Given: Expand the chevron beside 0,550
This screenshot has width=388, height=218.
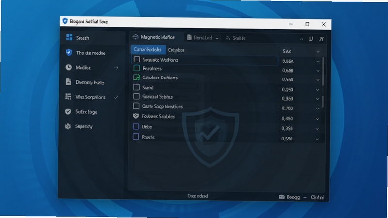Looking at the screenshot, I should click(x=317, y=139).
